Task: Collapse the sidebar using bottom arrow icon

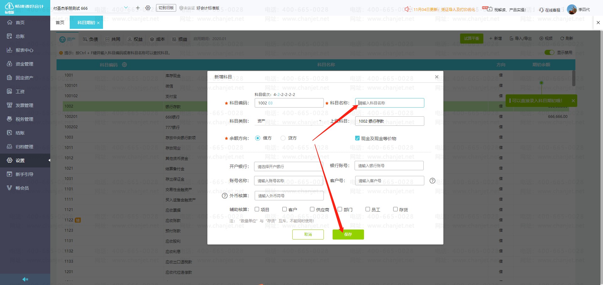Action: pos(25,279)
